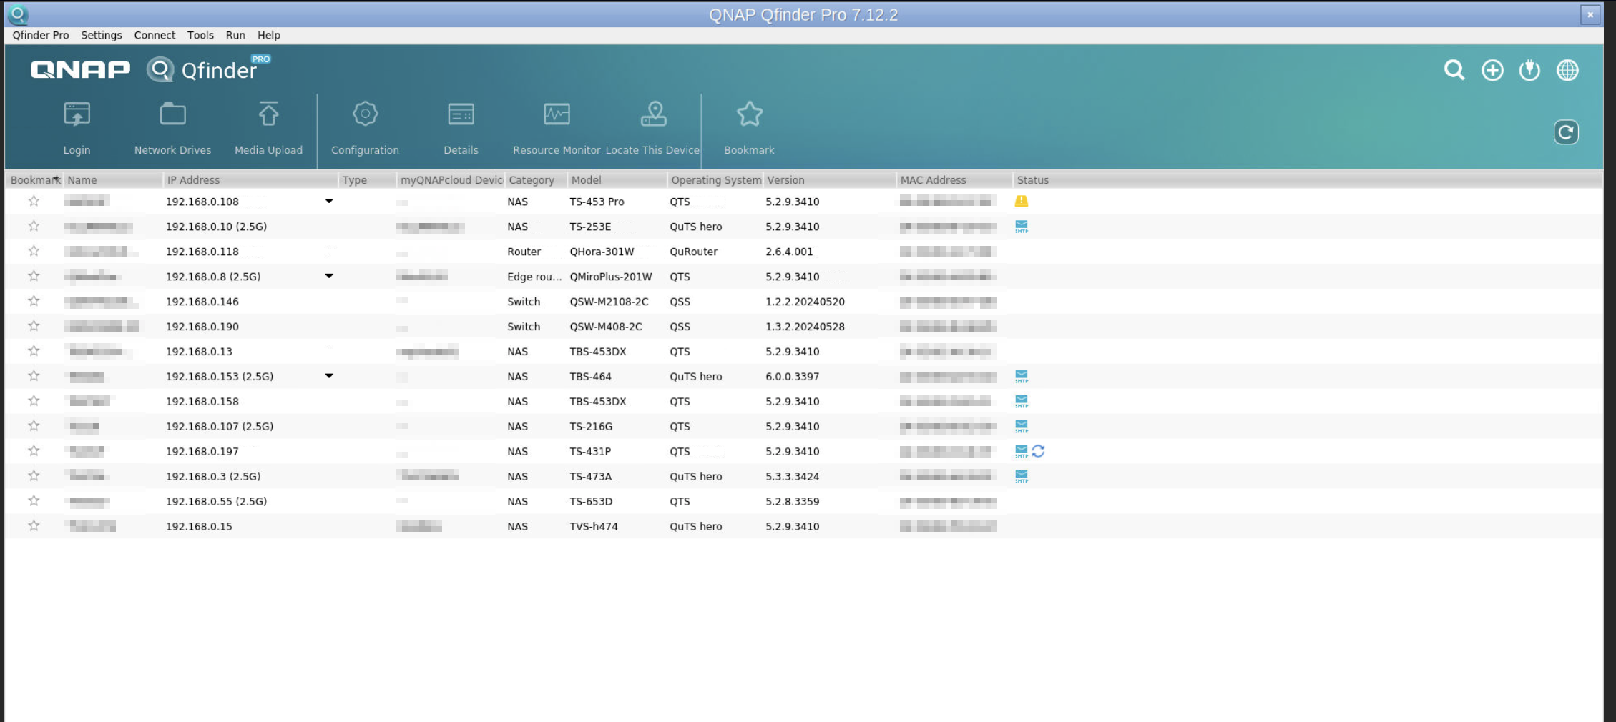Click the power plug icon in header

(x=1529, y=70)
